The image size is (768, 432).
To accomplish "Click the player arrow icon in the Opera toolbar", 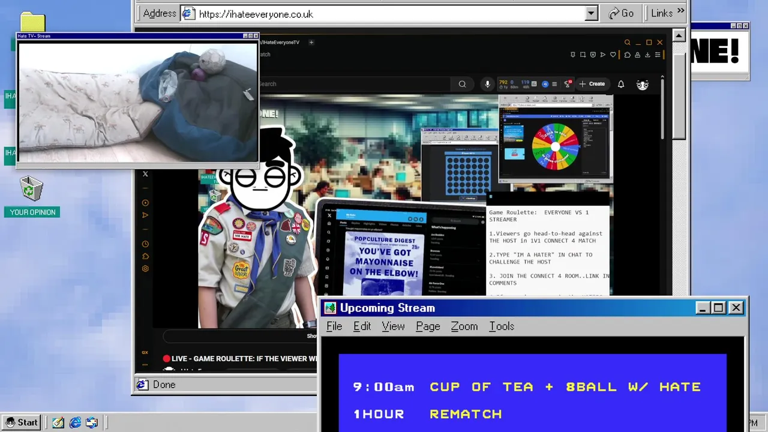I will coord(603,55).
